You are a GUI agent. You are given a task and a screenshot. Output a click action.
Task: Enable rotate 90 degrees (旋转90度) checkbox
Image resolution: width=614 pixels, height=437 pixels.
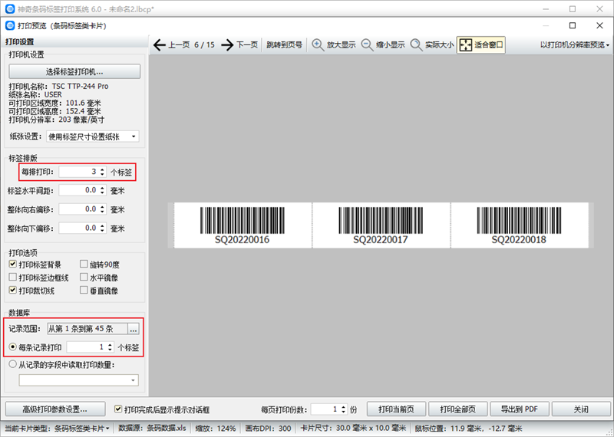tap(84, 264)
